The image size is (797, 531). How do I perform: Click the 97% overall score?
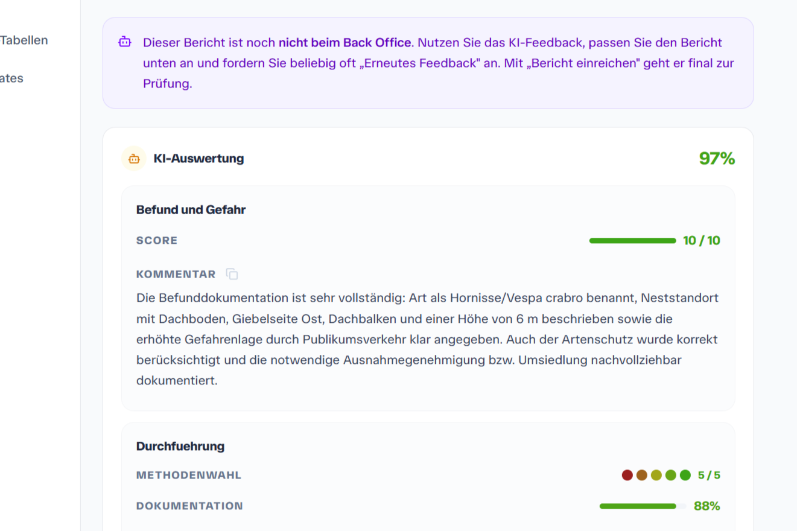pos(717,159)
